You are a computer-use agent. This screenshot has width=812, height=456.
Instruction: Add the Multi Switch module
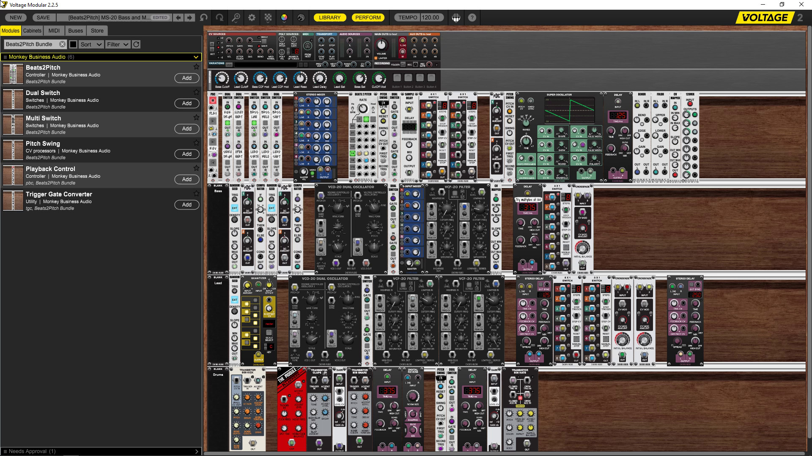[x=187, y=129]
